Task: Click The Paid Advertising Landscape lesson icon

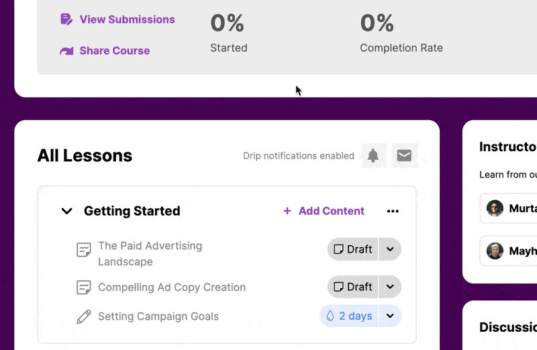Action: point(83,250)
